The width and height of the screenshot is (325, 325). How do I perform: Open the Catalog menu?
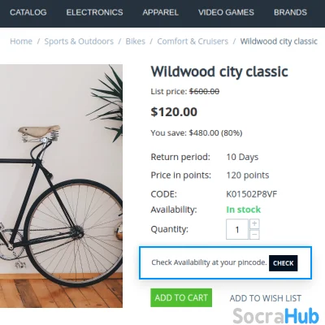pyautogui.click(x=28, y=12)
